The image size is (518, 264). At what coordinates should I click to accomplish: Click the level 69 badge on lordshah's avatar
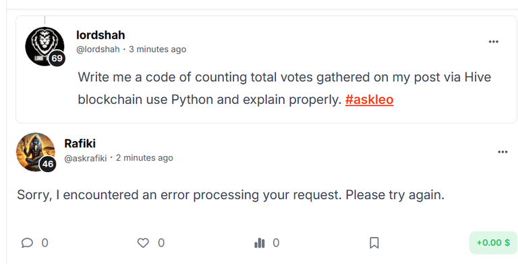57,59
